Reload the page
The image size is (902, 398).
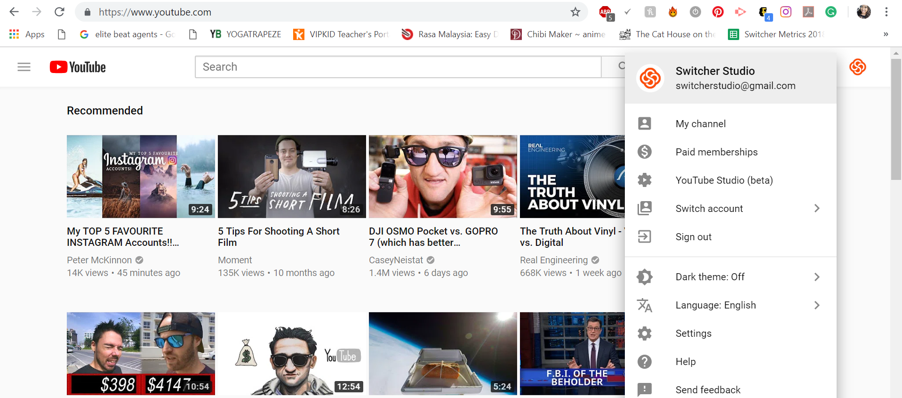point(59,12)
